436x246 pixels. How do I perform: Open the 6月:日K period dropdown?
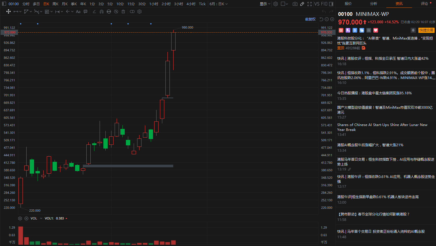(x=219, y=4)
